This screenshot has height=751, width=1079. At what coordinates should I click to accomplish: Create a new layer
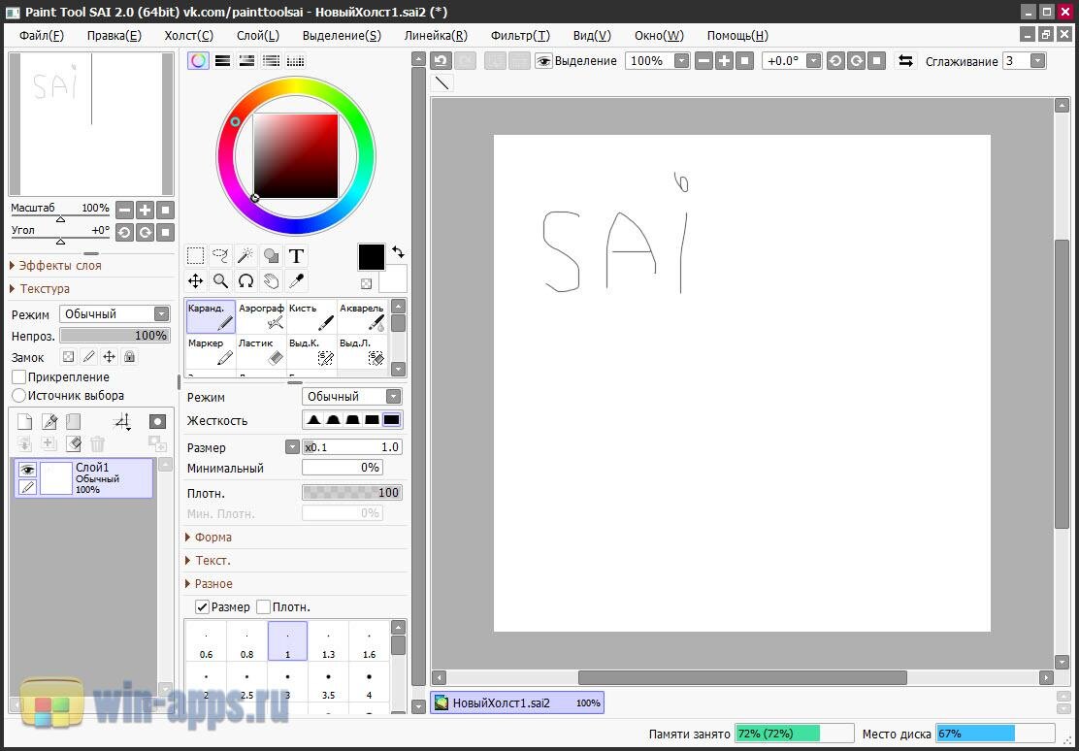point(25,421)
